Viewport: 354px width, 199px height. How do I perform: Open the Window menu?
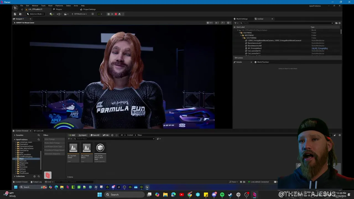35,6
